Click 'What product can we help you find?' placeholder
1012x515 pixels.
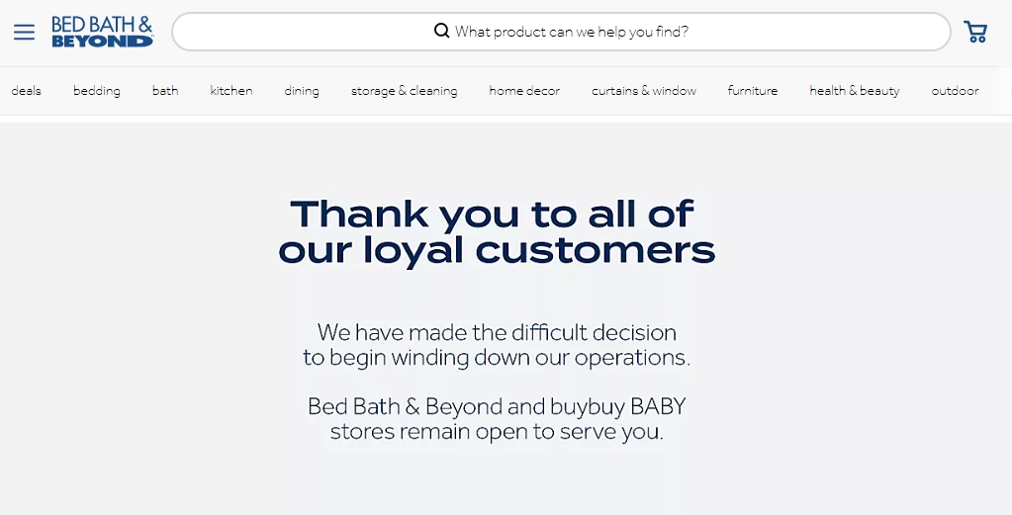[x=572, y=32]
